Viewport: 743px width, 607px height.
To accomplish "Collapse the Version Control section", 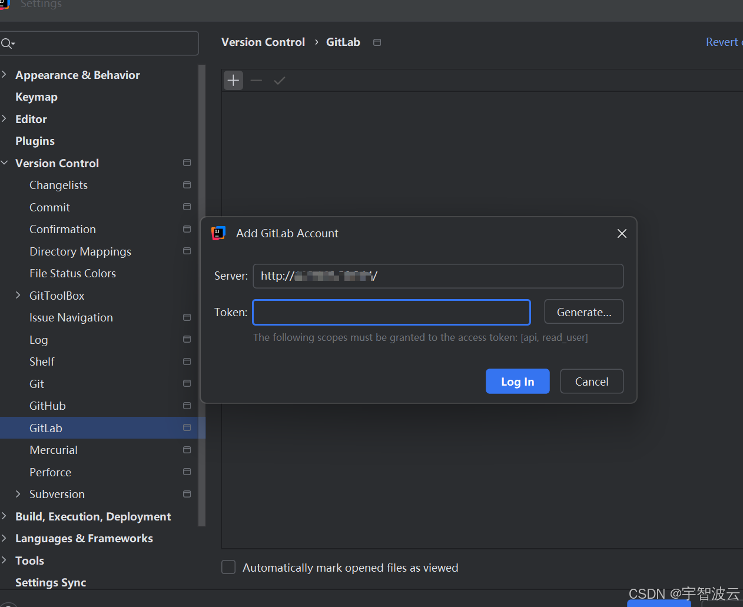I will (4, 162).
